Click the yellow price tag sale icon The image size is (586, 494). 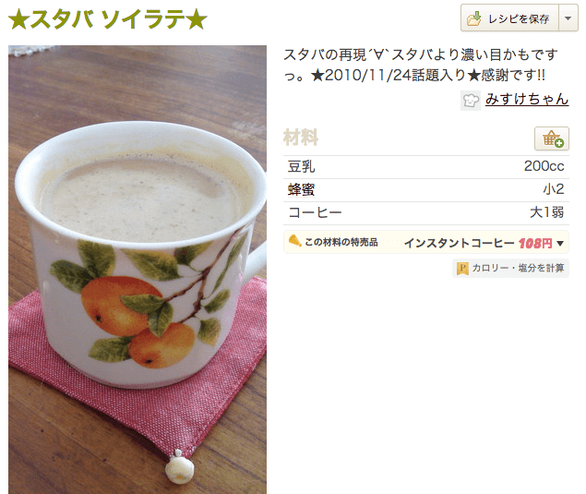(x=295, y=241)
